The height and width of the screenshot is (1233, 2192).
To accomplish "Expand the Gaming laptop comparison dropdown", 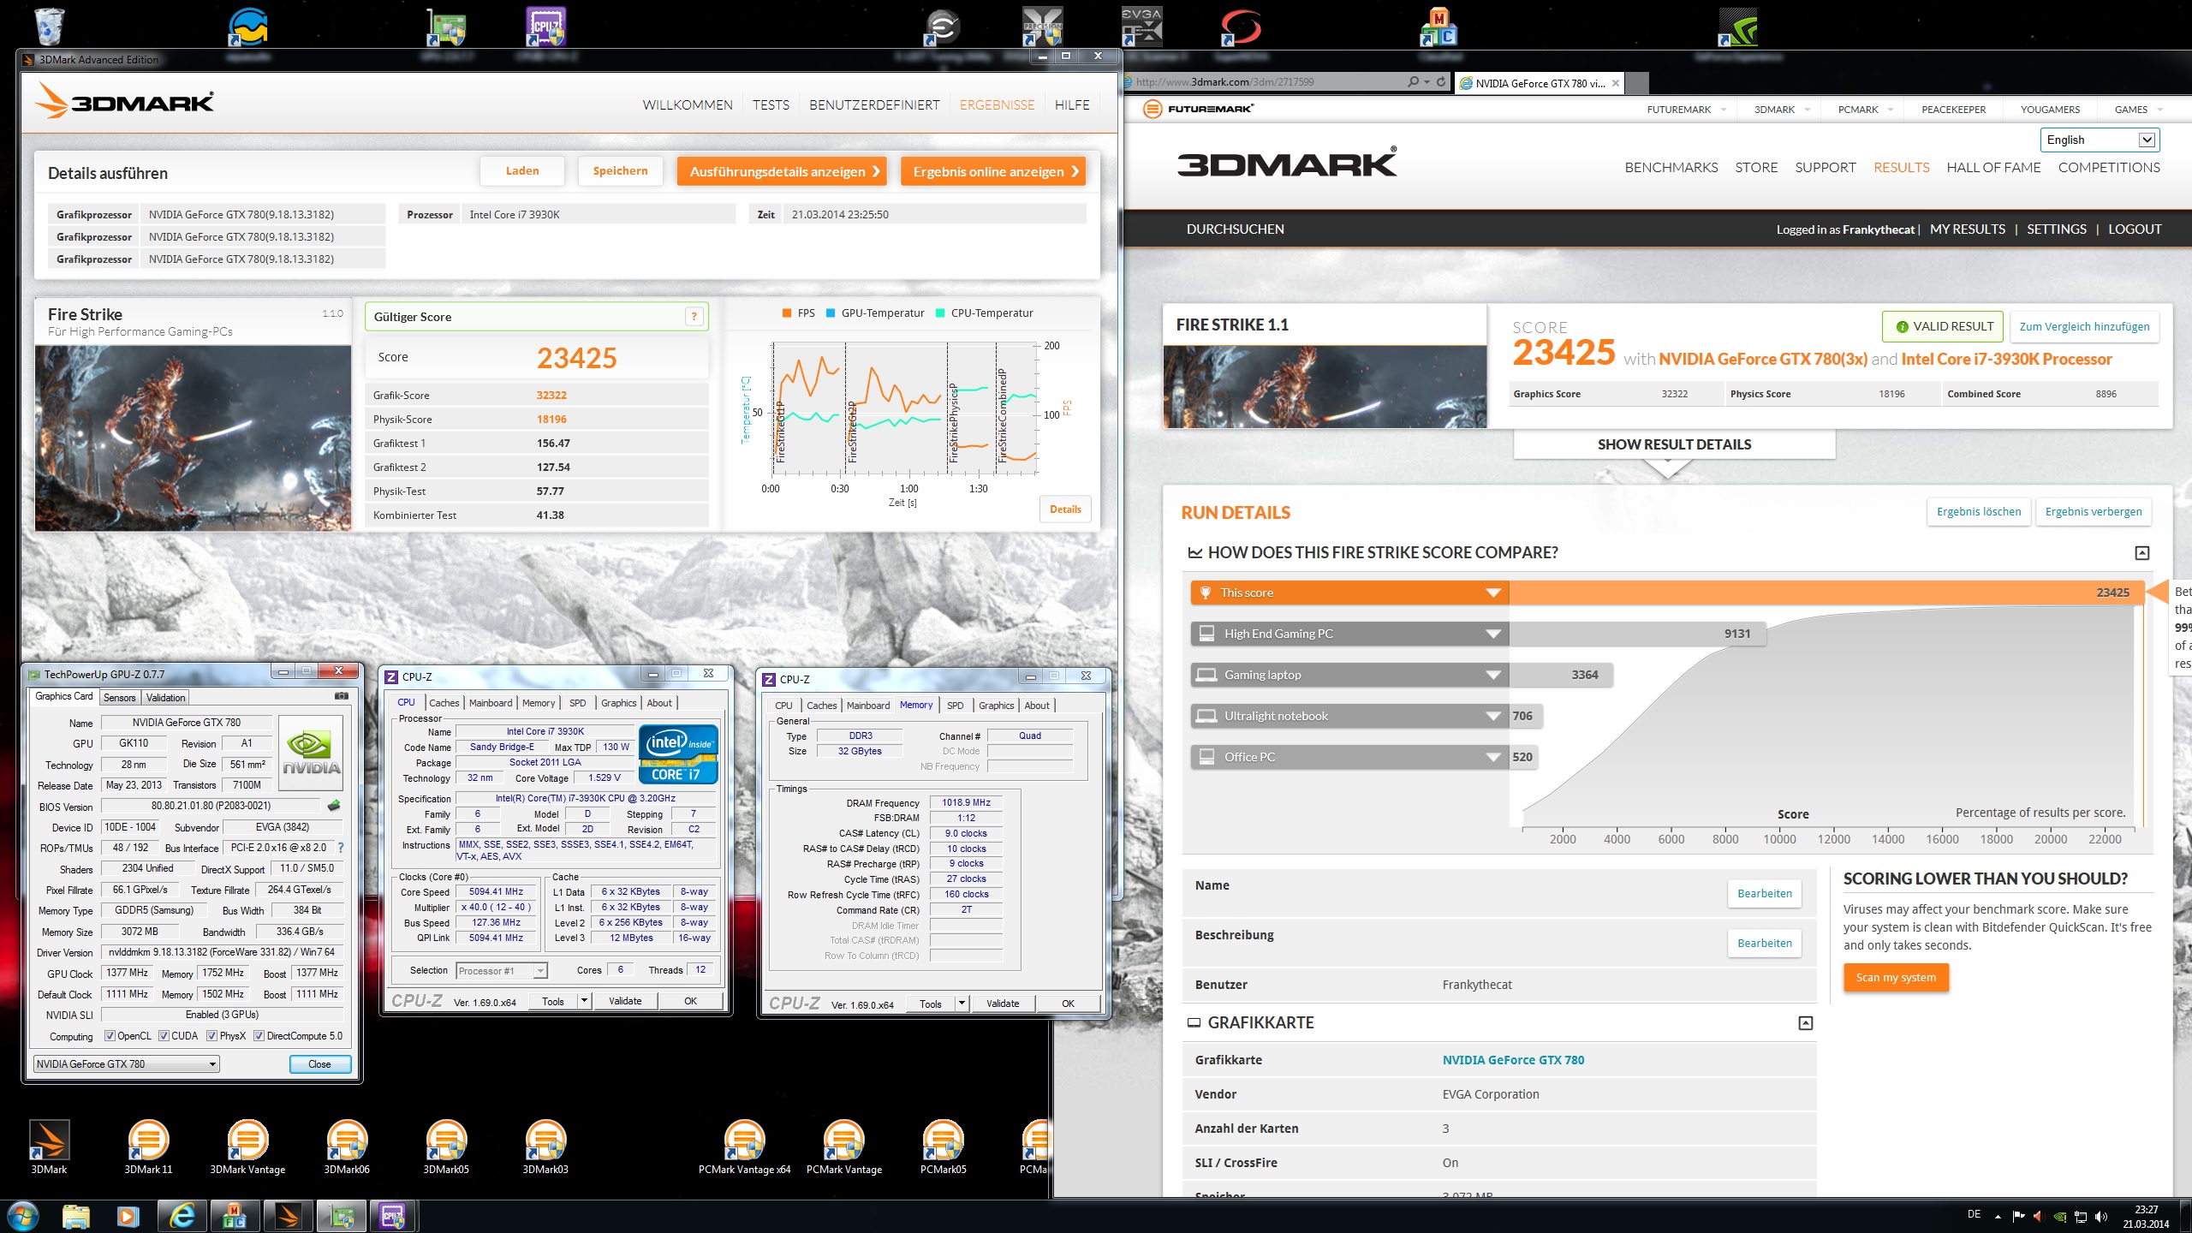I will click(x=1493, y=676).
